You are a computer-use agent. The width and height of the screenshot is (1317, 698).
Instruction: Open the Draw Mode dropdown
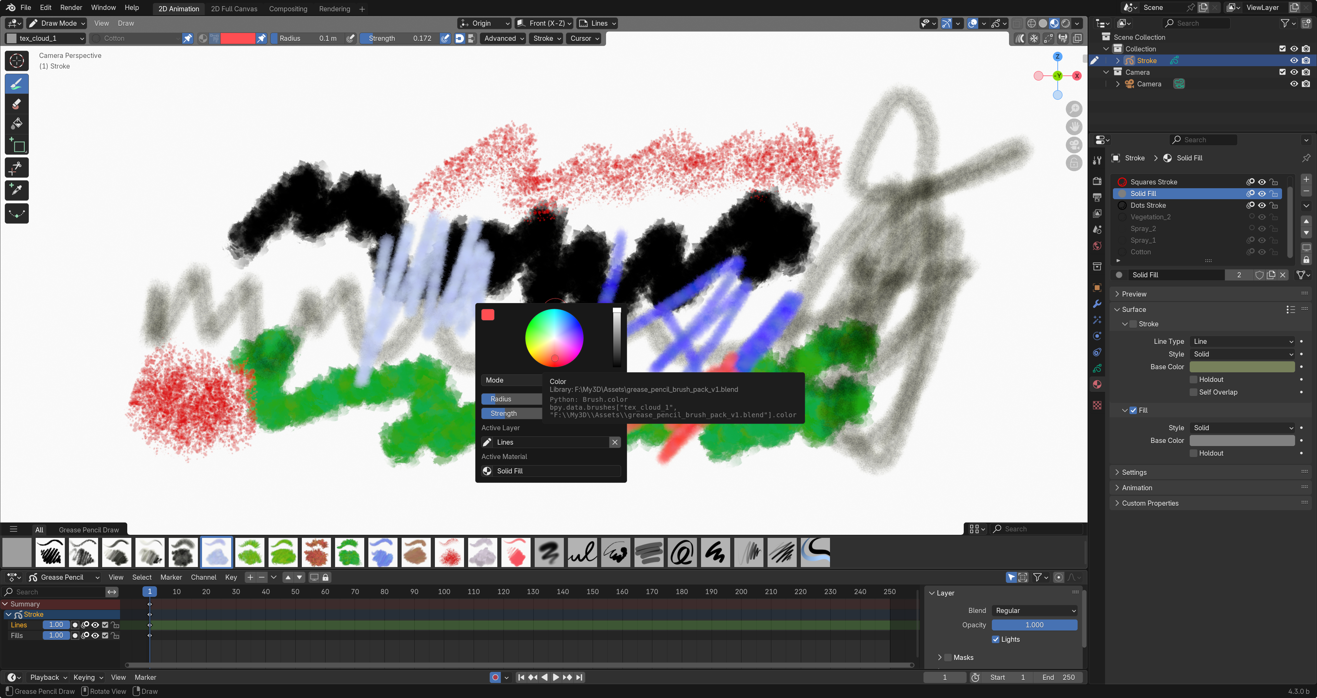pyautogui.click(x=57, y=23)
